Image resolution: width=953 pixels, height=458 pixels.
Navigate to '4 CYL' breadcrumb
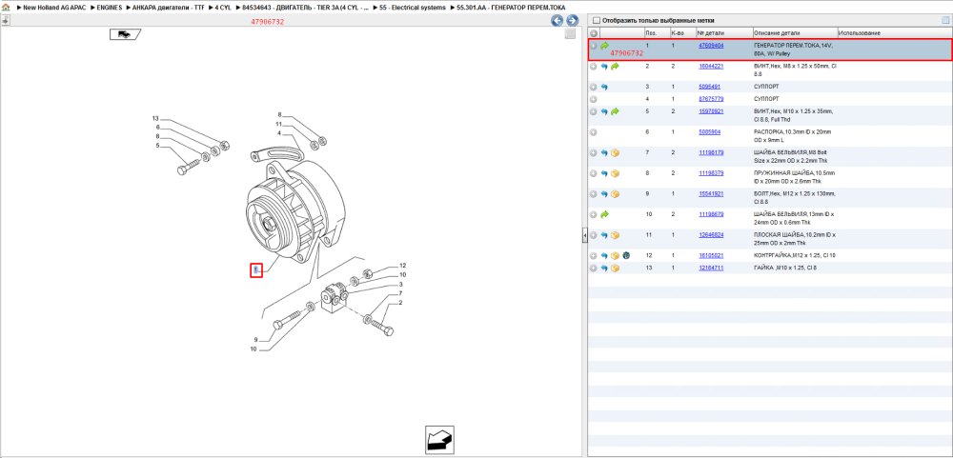(x=223, y=8)
